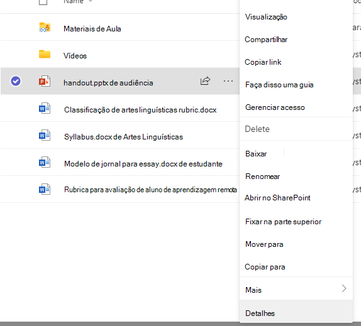Image resolution: width=361 pixels, height=326 pixels.
Task: Click the Word icon for Rubrica para avaliação
Action: pyautogui.click(x=45, y=189)
